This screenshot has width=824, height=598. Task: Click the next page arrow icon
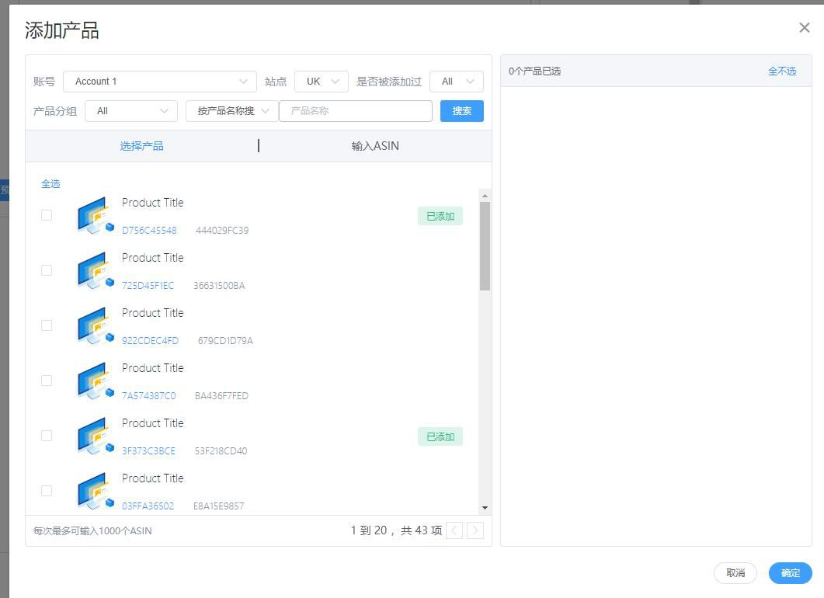[x=475, y=530]
